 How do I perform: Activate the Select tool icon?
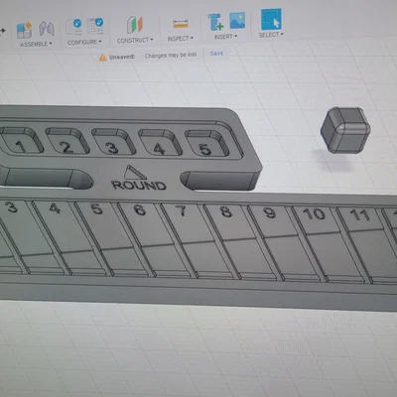point(271,20)
